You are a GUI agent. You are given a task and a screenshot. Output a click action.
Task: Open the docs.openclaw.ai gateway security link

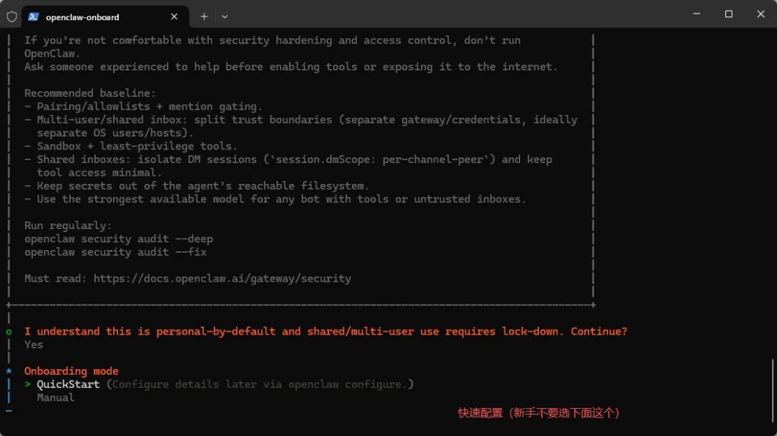click(x=222, y=278)
